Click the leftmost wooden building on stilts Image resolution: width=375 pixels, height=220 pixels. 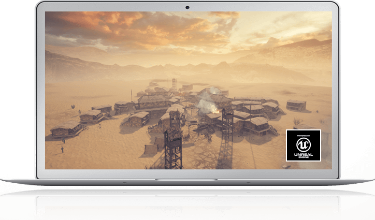pos(66,129)
